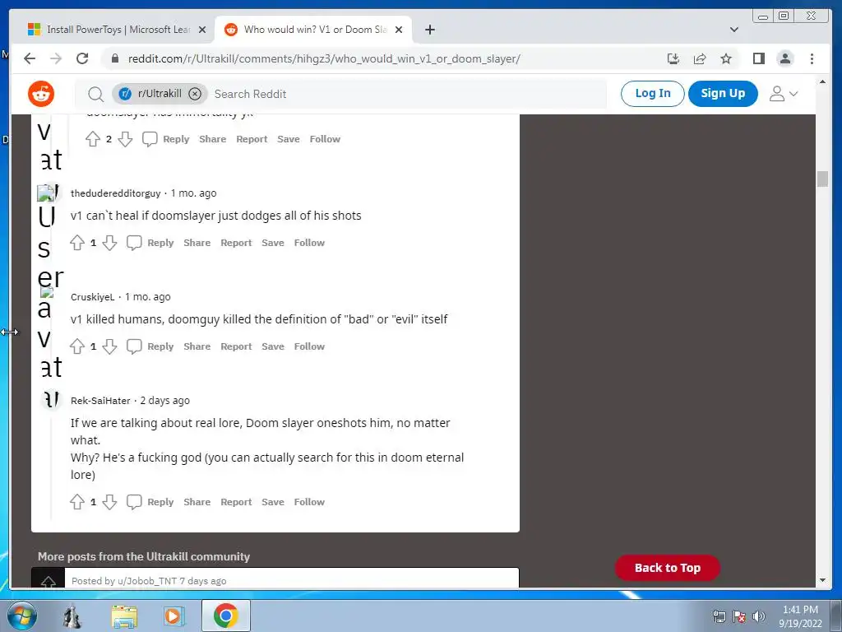
Task: Open Windows Explorer from taskbar
Action: pyautogui.click(x=124, y=616)
